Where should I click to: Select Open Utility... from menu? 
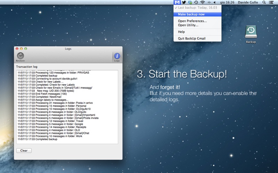click(x=188, y=25)
